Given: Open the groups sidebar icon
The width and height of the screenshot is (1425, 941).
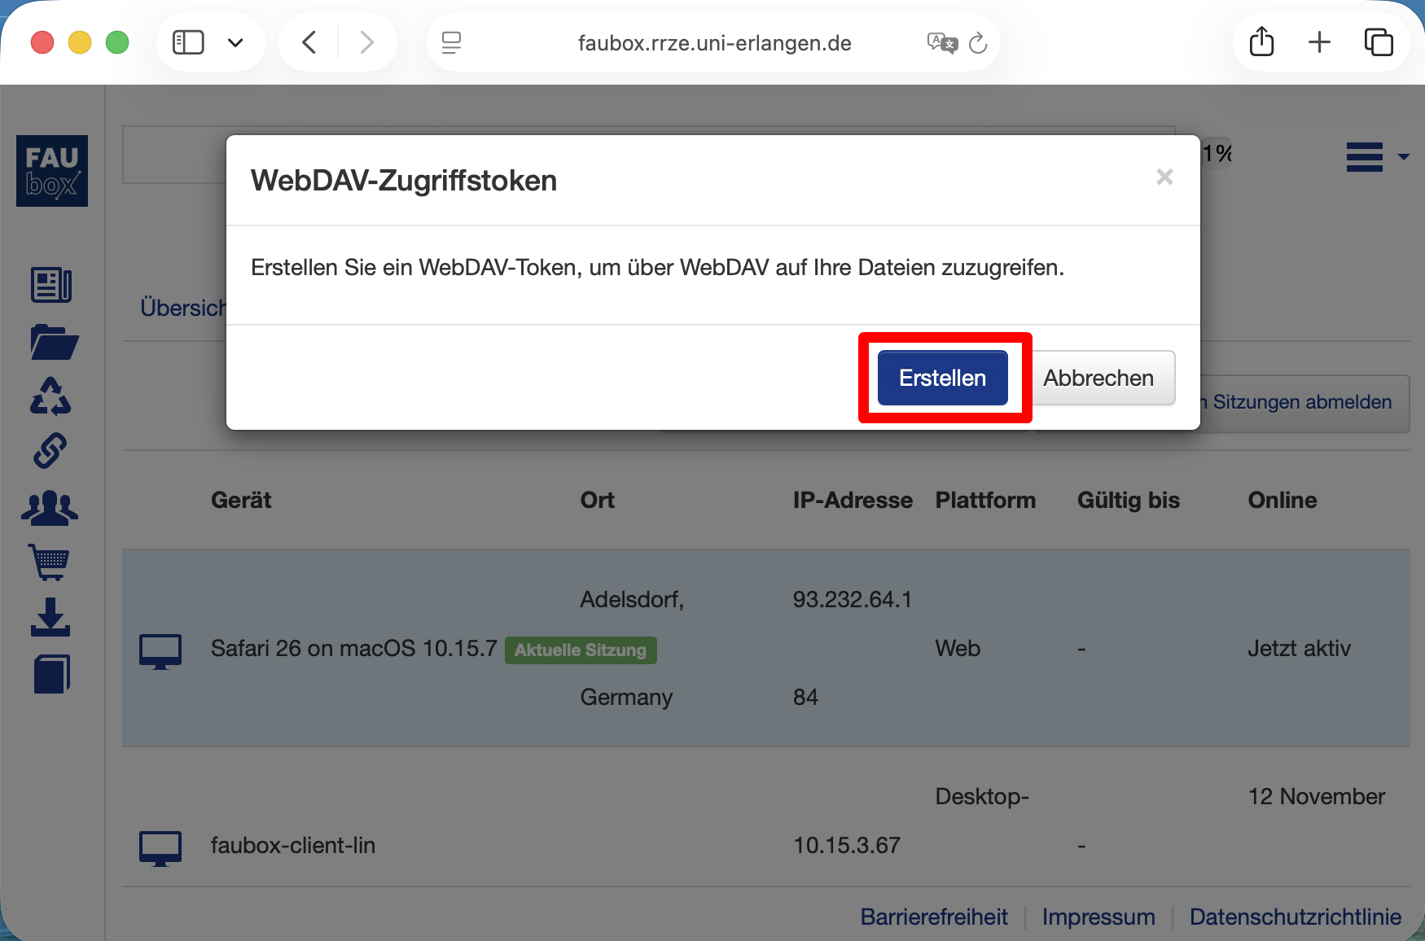Looking at the screenshot, I should pos(50,507).
